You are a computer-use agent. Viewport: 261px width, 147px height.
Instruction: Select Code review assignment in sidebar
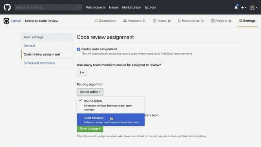pyautogui.click(x=47, y=54)
